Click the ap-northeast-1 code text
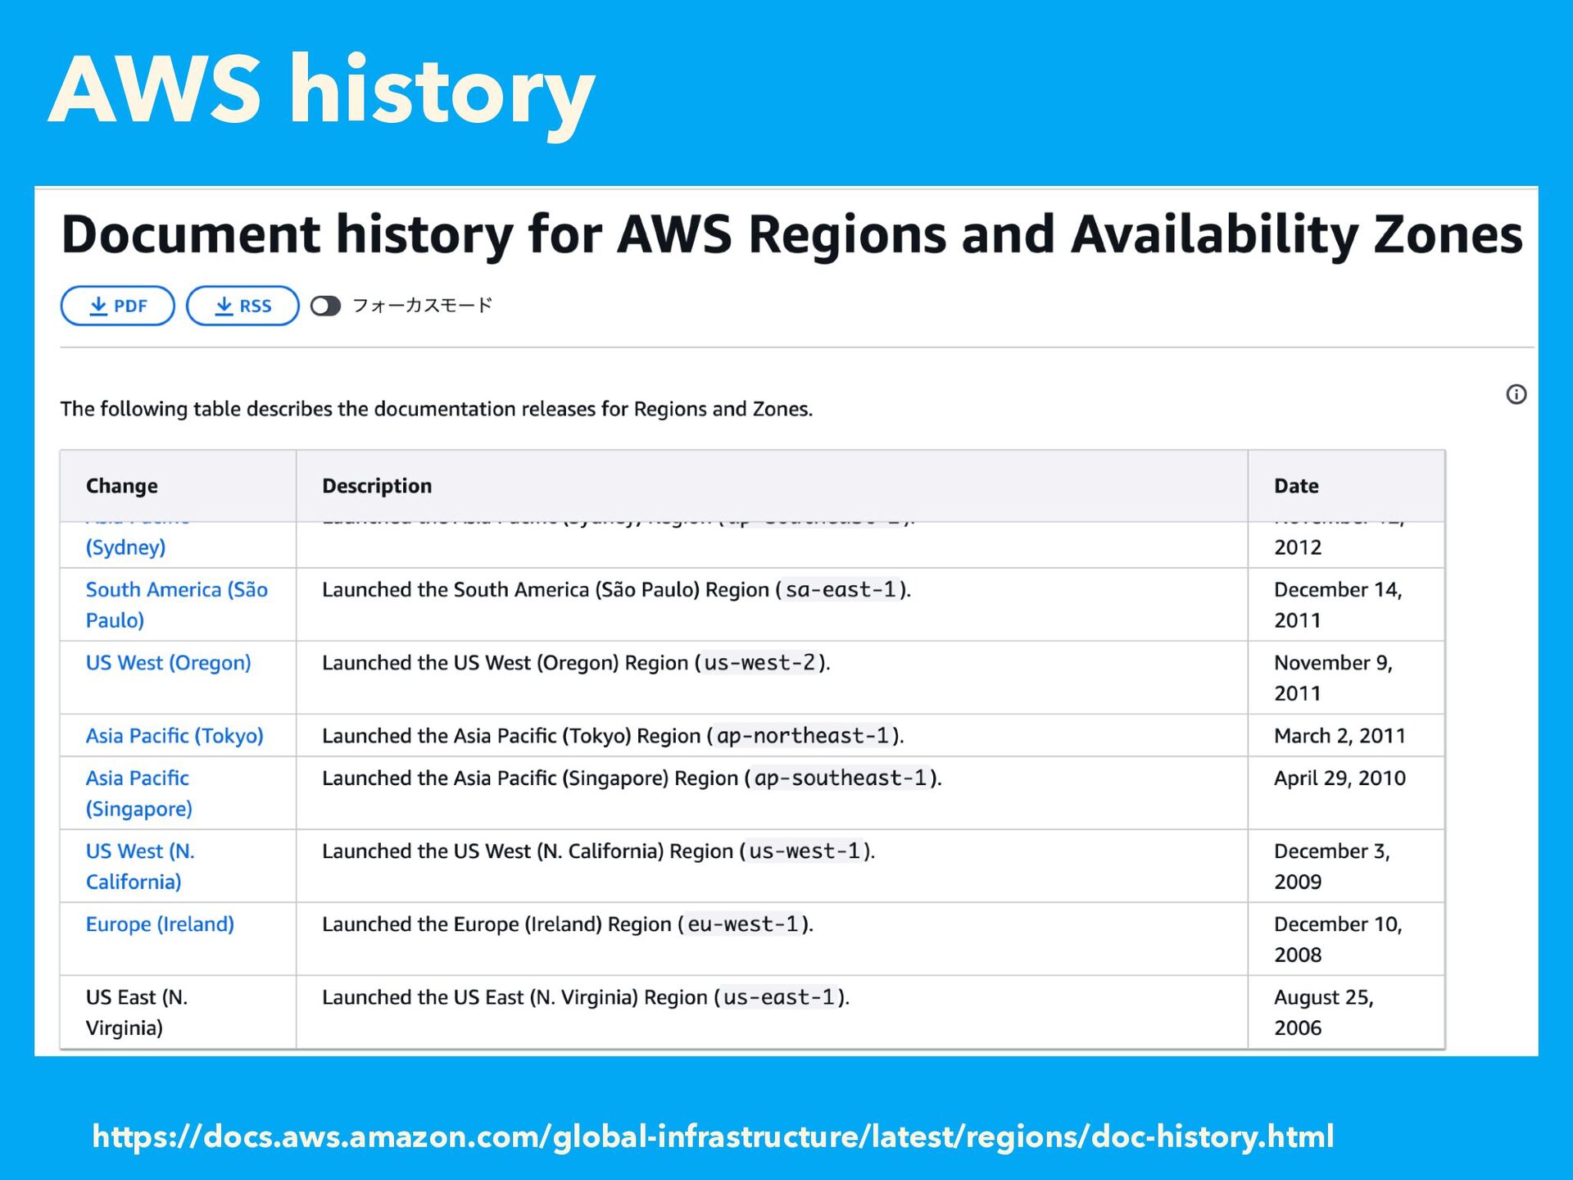The image size is (1573, 1180). tap(803, 736)
